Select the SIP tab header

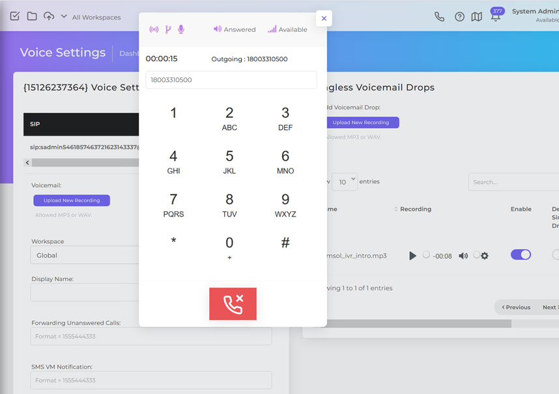tap(37, 124)
